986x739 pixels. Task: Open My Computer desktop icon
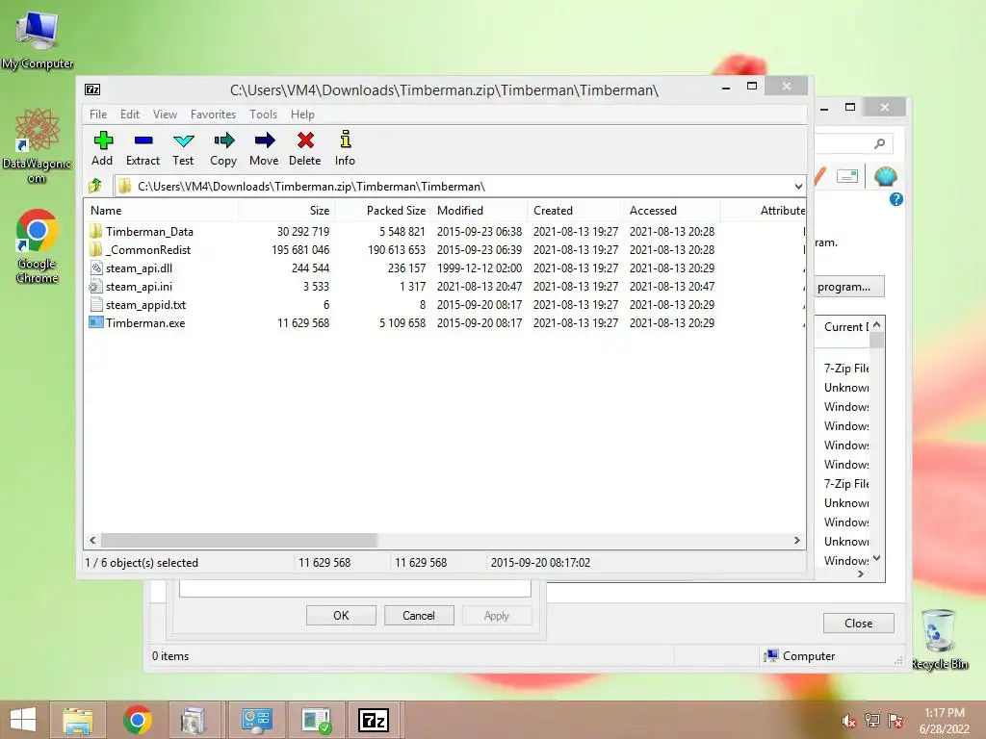tap(38, 38)
